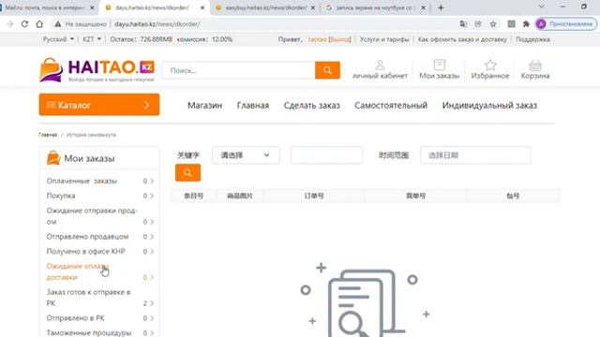Bookmark page with star icon in address bar

(493, 24)
